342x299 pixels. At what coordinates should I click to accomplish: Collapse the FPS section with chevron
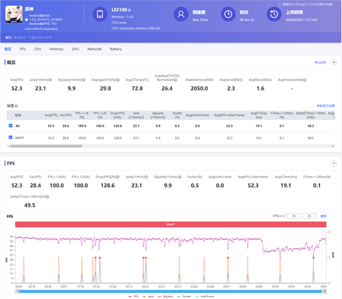tap(334, 162)
